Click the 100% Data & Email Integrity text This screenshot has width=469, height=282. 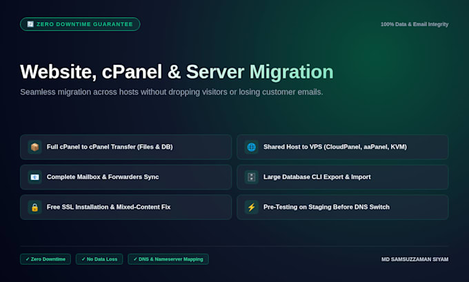415,24
